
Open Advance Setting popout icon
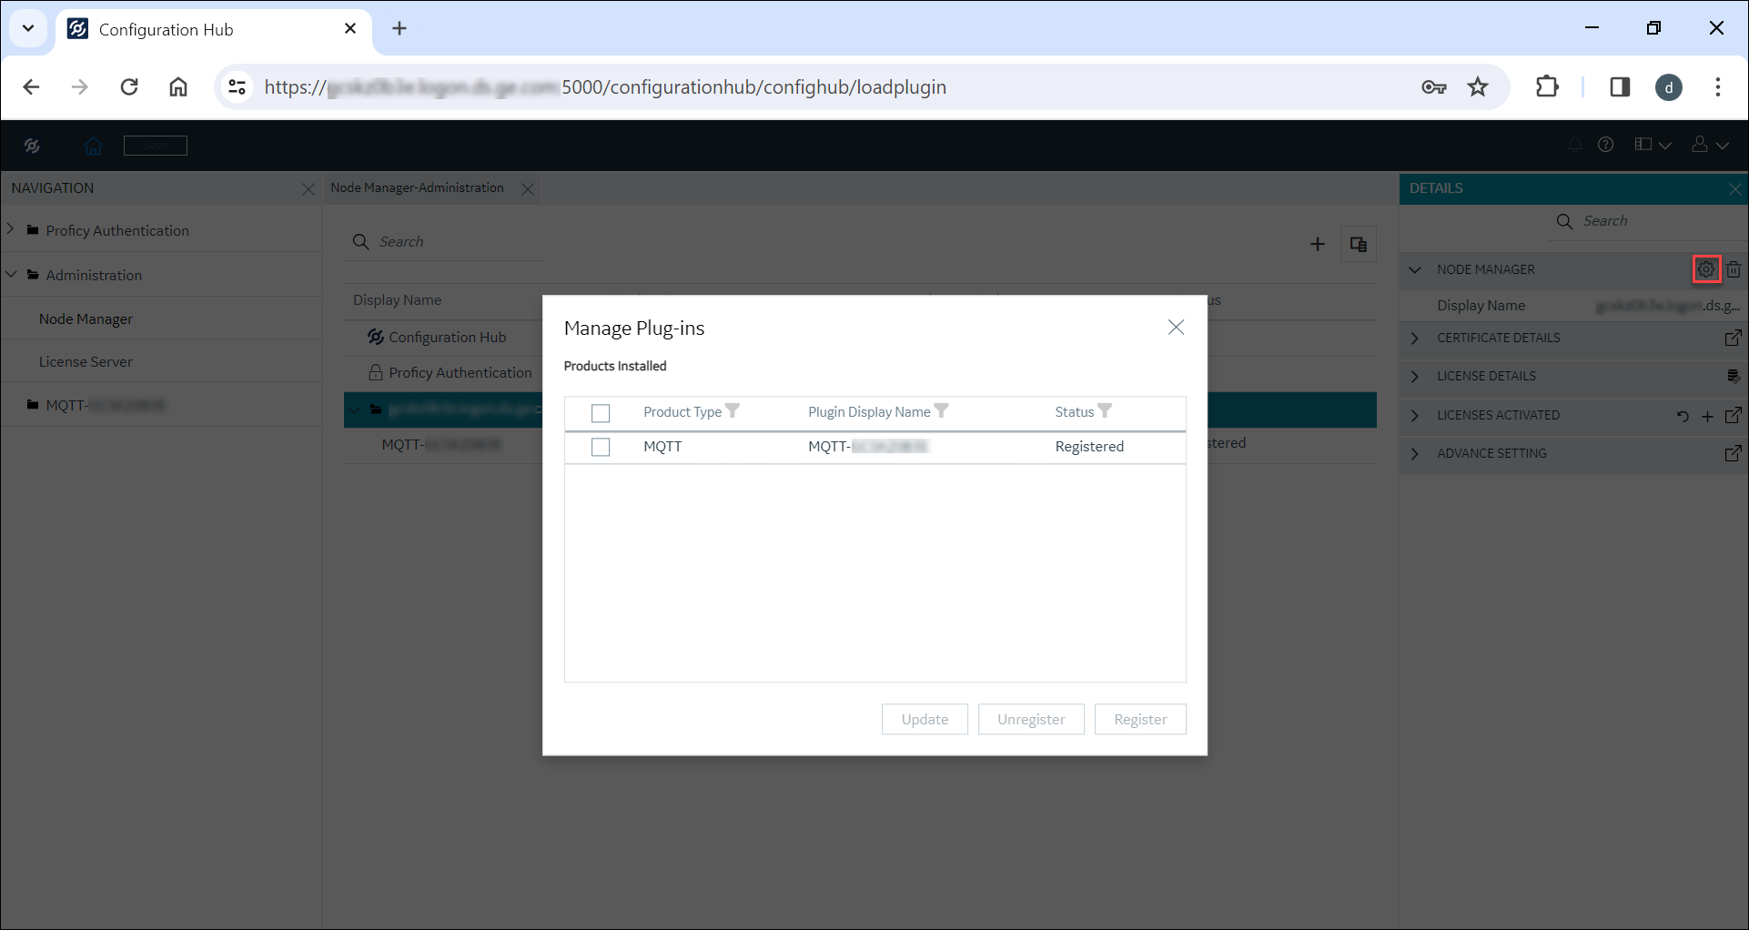(1734, 453)
